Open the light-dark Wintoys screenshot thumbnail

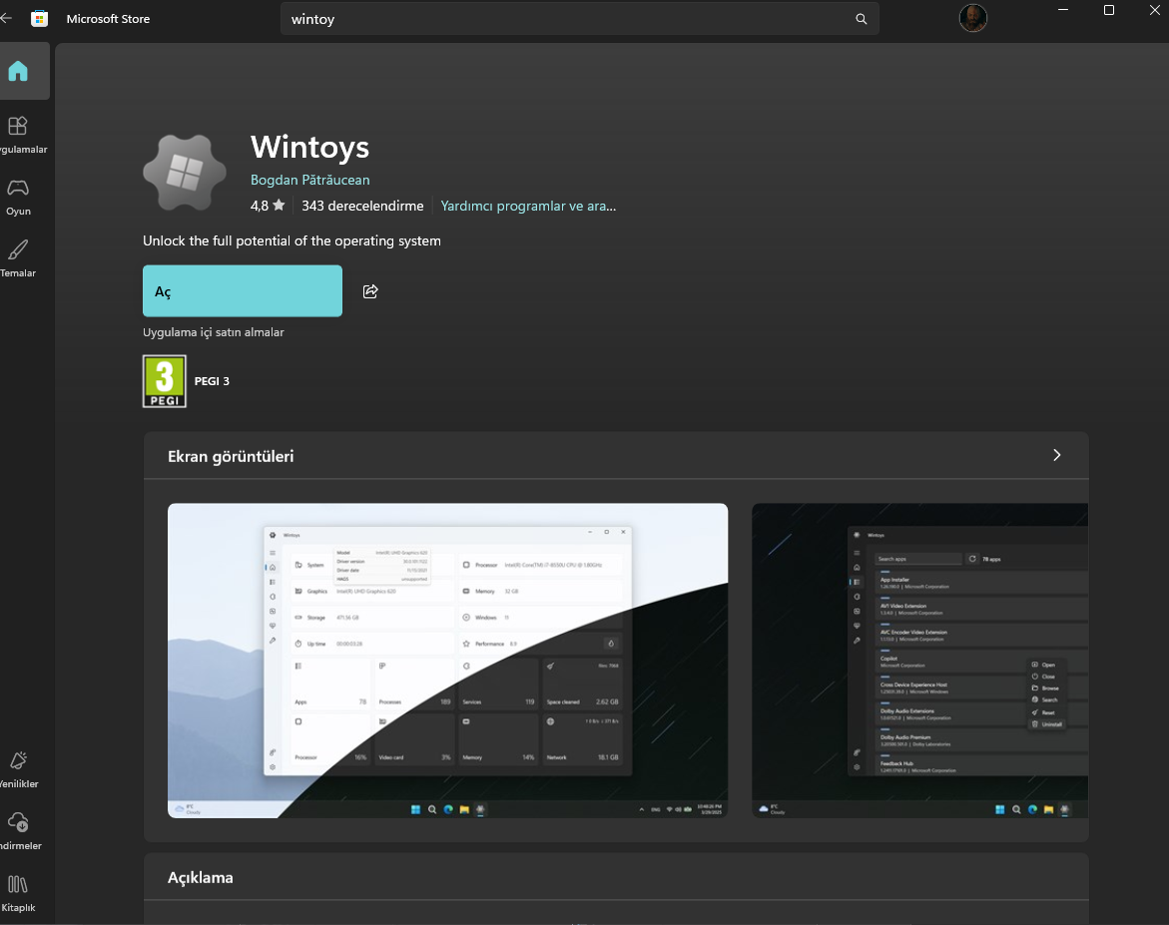447,661
